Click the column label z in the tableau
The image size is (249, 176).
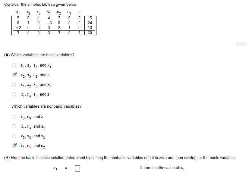click(79, 12)
